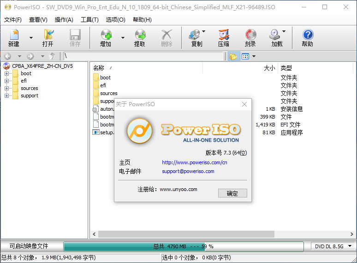This screenshot has height=263, width=357.
Task: Open the 查看(V) menu
Action: (x=38, y=20)
